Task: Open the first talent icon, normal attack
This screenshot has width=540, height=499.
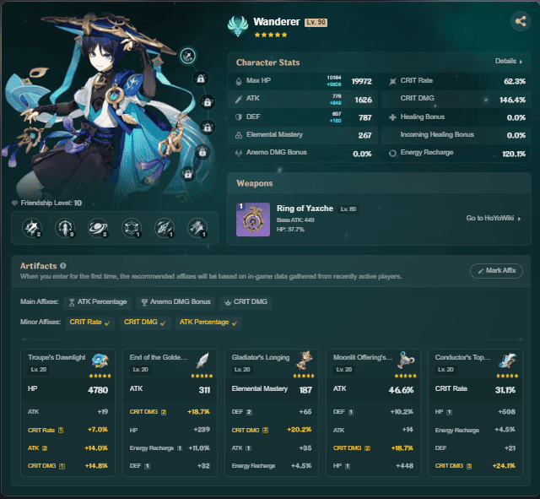Action: [x=32, y=228]
